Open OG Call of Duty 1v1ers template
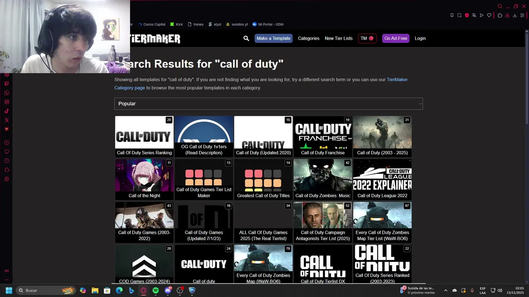Screen dimensions: 529x297 pyautogui.click(x=204, y=137)
